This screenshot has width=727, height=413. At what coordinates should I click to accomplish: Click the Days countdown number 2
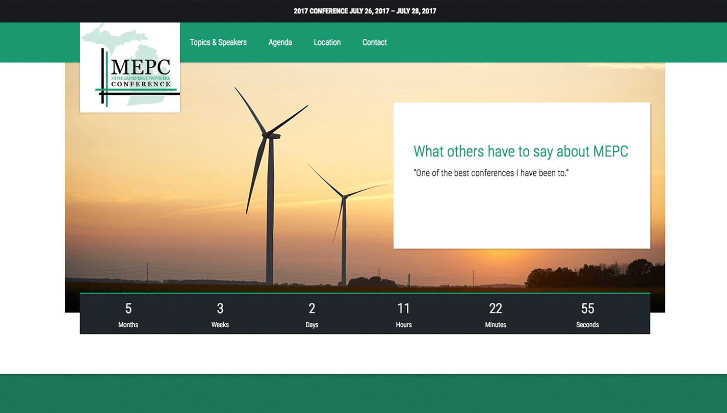(312, 308)
